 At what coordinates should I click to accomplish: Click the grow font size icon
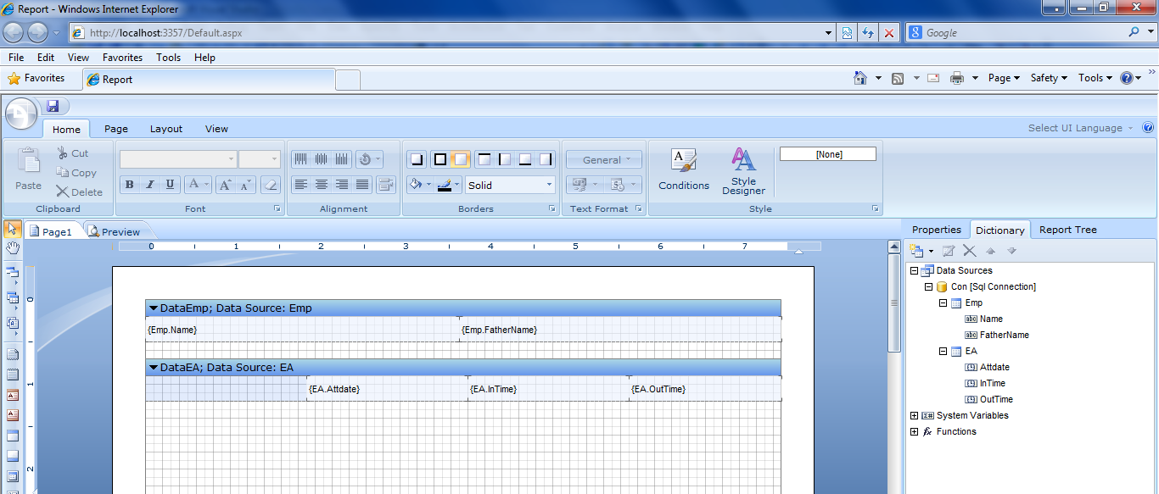(x=225, y=185)
